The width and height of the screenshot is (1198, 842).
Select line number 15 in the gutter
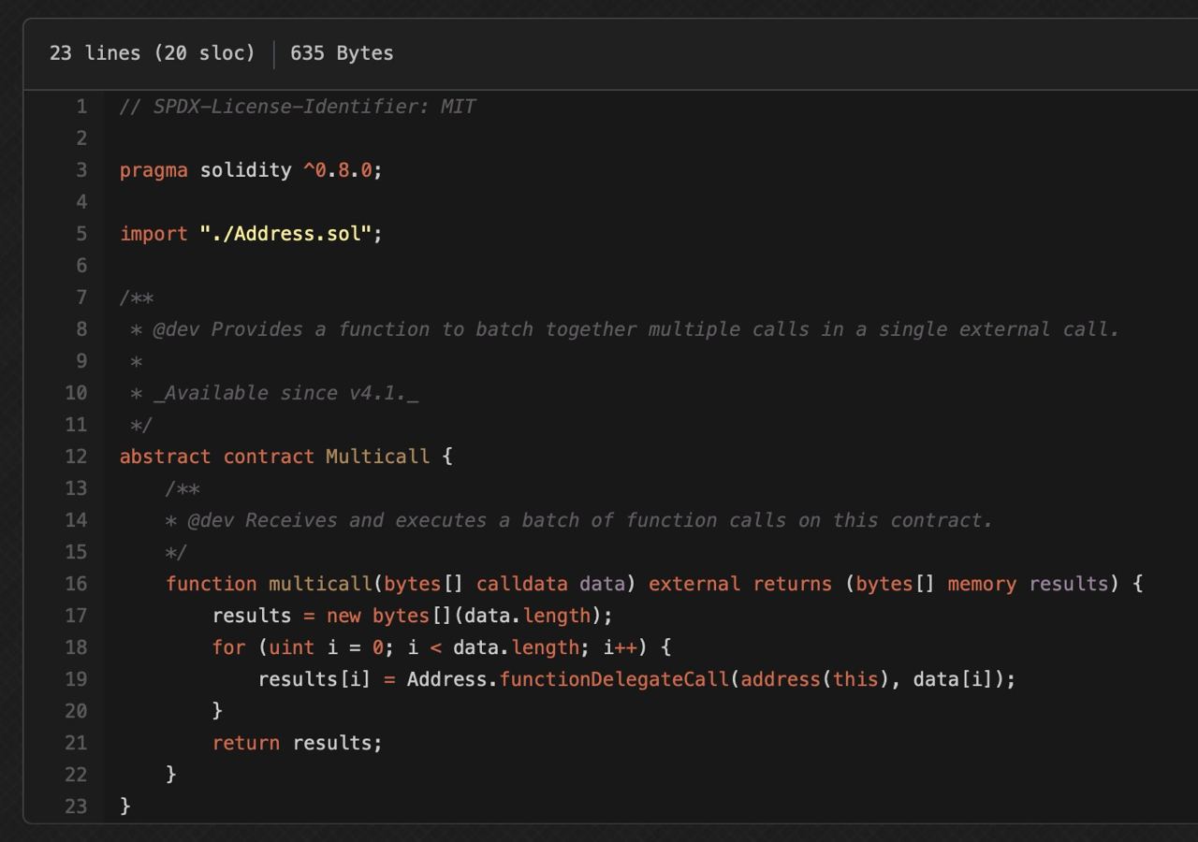(76, 552)
